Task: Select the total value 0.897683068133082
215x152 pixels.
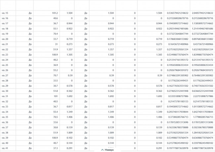Action: tap(202, 39)
